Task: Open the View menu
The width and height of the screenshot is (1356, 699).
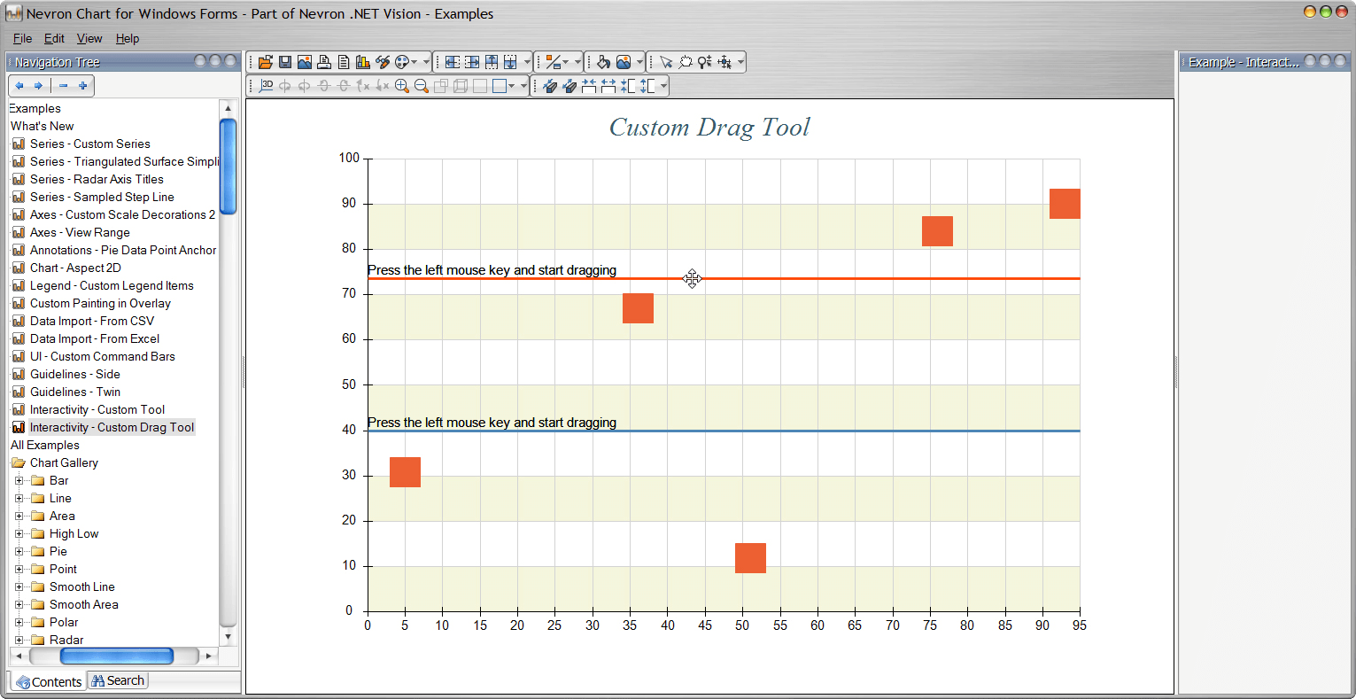Action: tap(89, 38)
